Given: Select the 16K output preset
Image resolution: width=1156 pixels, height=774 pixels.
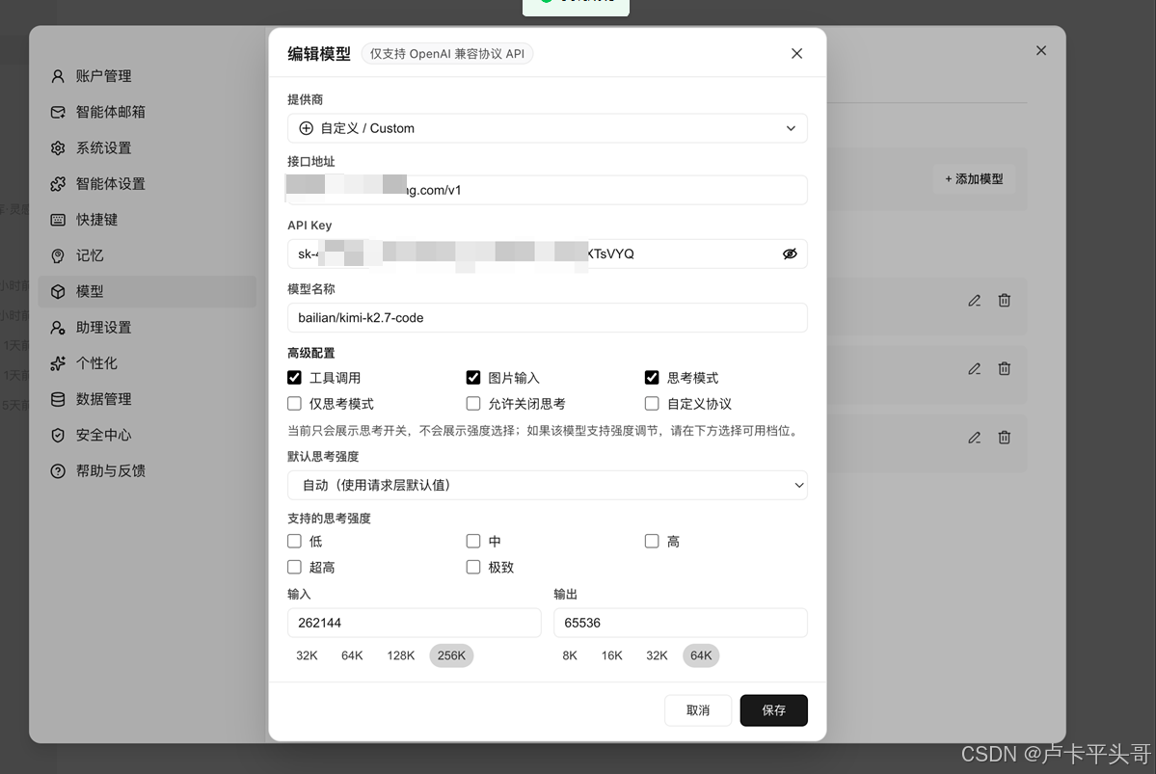Looking at the screenshot, I should (611, 655).
